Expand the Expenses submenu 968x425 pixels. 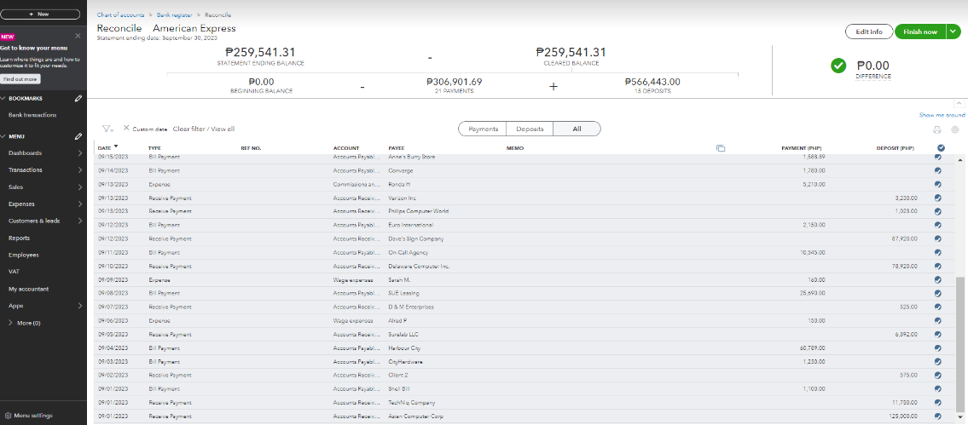[79, 204]
